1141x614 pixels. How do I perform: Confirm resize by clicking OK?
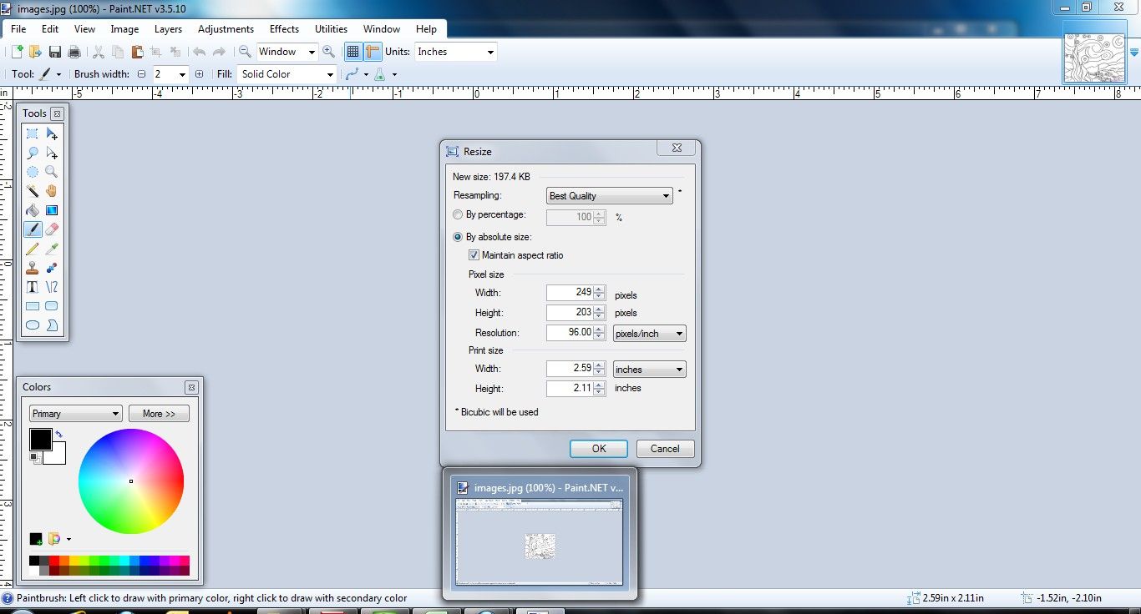click(x=598, y=449)
